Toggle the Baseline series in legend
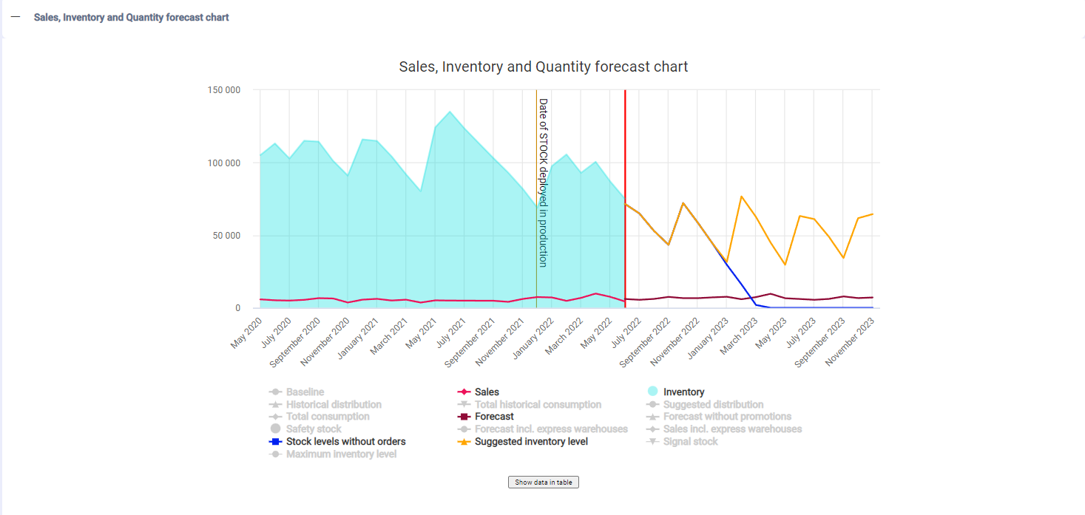The width and height of the screenshot is (1085, 515). coord(305,392)
